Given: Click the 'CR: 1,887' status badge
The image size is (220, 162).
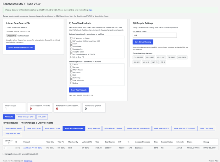Looking at the screenshot, I should pos(172,58).
